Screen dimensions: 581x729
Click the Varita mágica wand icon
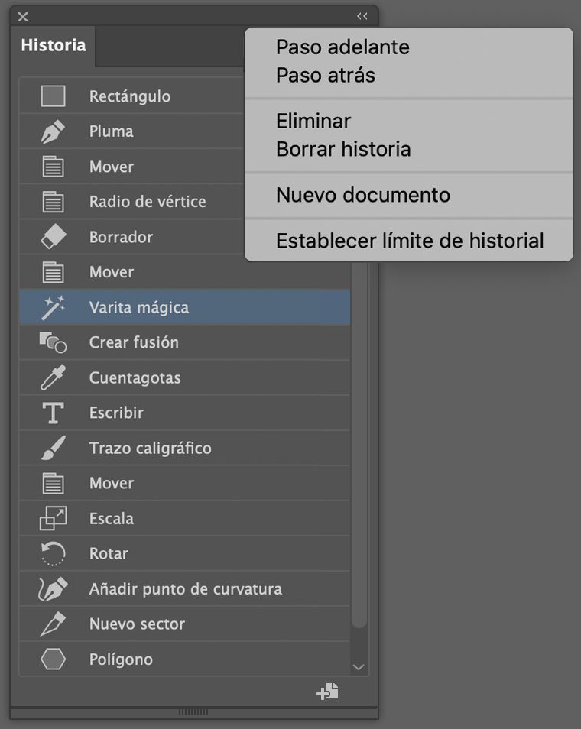pyautogui.click(x=53, y=306)
